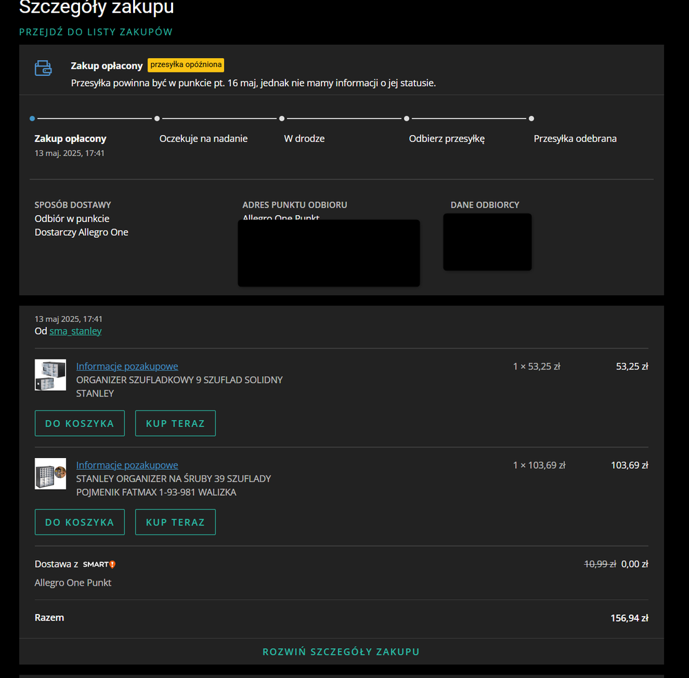Viewport: 689px width, 678px height.
Task: Click the 'Odbierz przesyłkę' timeline dot
Action: click(x=407, y=119)
